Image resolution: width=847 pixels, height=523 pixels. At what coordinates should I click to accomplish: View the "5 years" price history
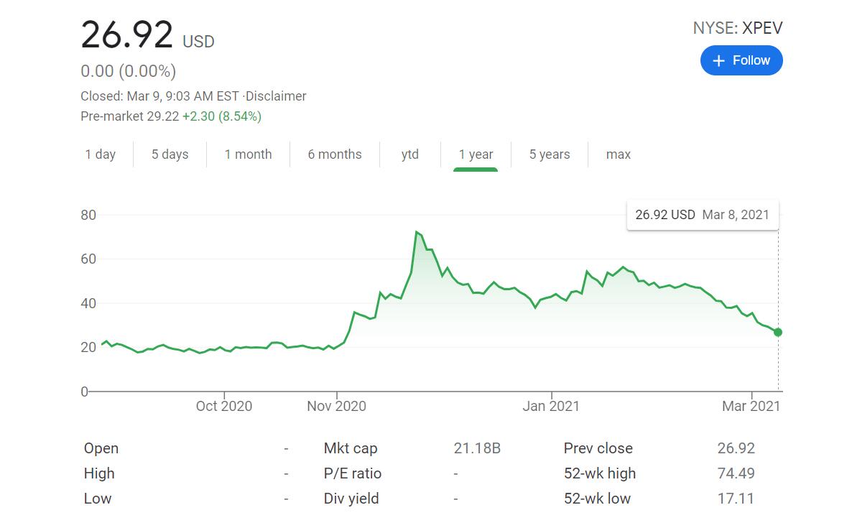point(549,154)
